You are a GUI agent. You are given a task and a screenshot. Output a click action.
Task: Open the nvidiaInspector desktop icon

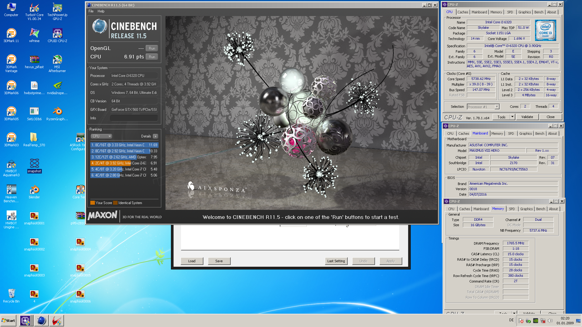coord(57,88)
